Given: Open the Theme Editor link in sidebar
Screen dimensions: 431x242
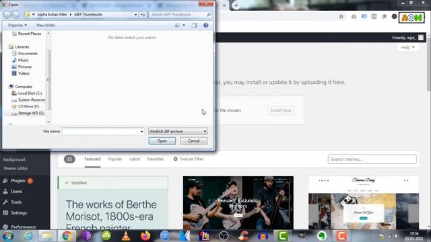Looking at the screenshot, I should coord(15,169).
